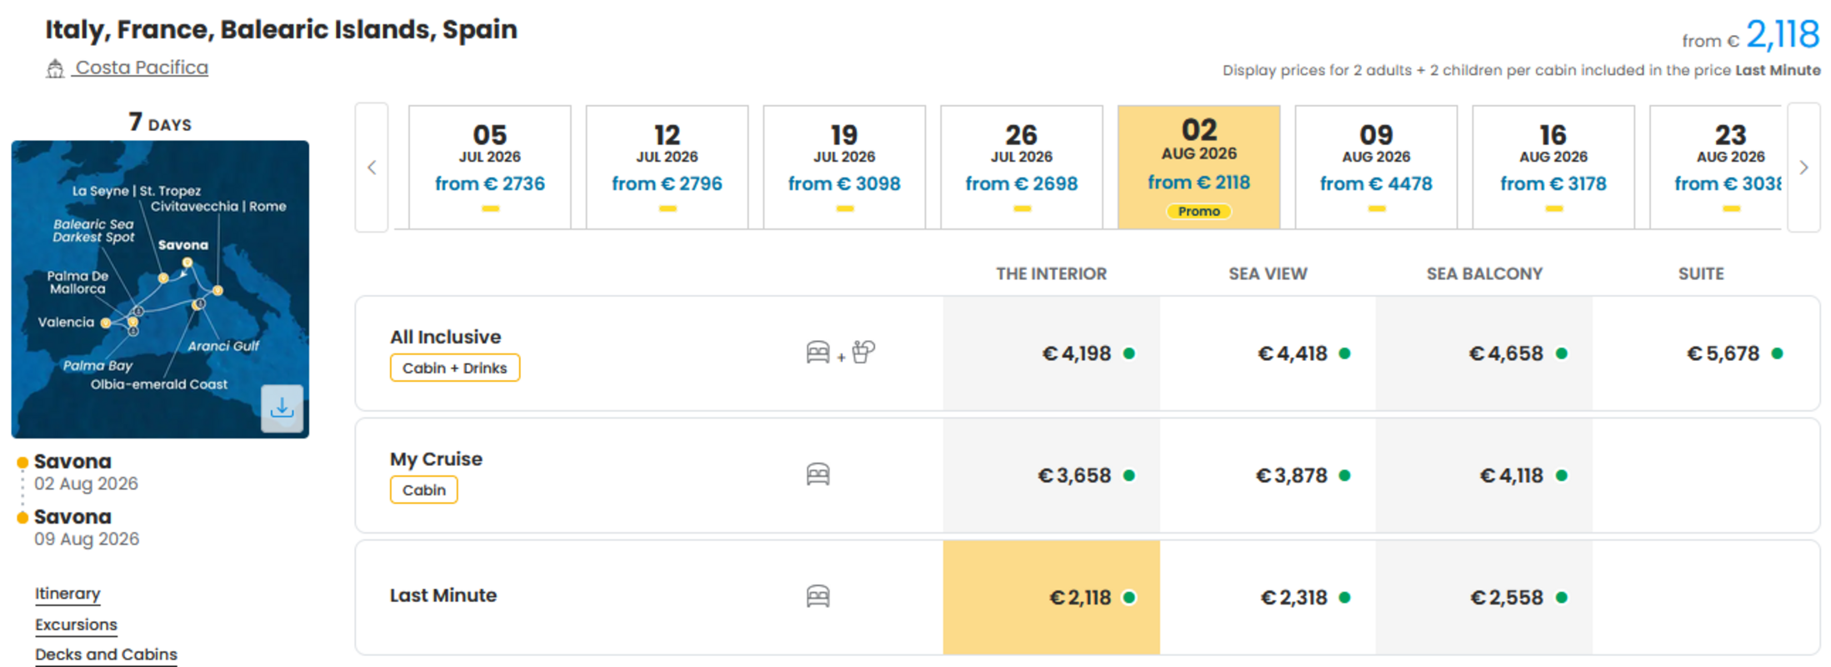Click bed and drinks icon in All Inclusive row

tap(840, 353)
